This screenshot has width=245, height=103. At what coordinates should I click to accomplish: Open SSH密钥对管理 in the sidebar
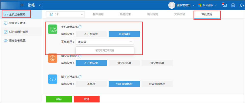(x=21, y=32)
